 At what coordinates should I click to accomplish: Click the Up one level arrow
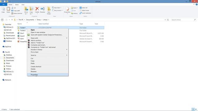click(12, 20)
